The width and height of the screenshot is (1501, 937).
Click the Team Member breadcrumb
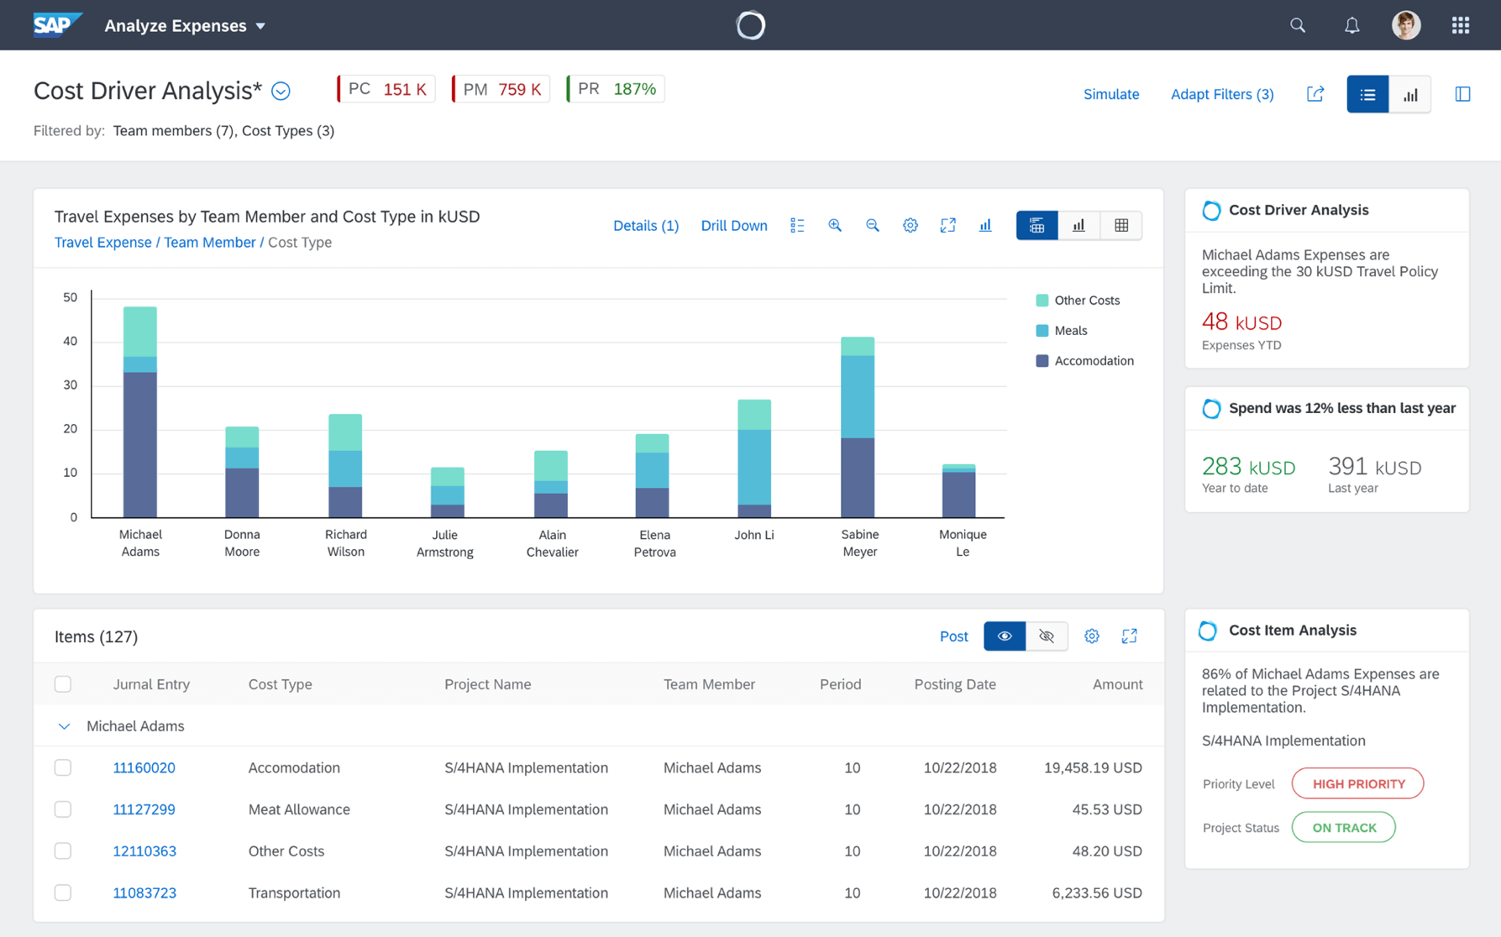209,242
